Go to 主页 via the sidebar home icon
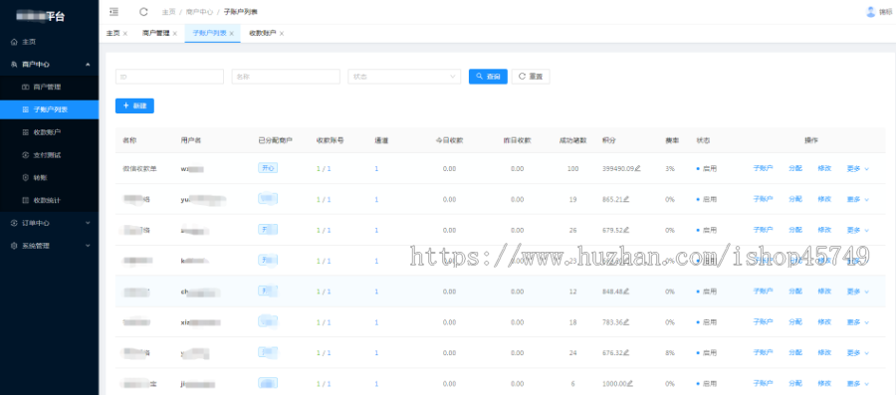 click(14, 42)
